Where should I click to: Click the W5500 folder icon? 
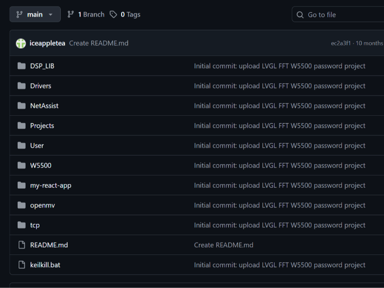click(21, 165)
